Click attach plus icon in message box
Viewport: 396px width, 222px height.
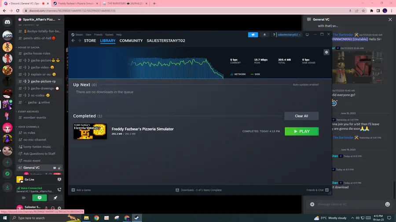312,204
